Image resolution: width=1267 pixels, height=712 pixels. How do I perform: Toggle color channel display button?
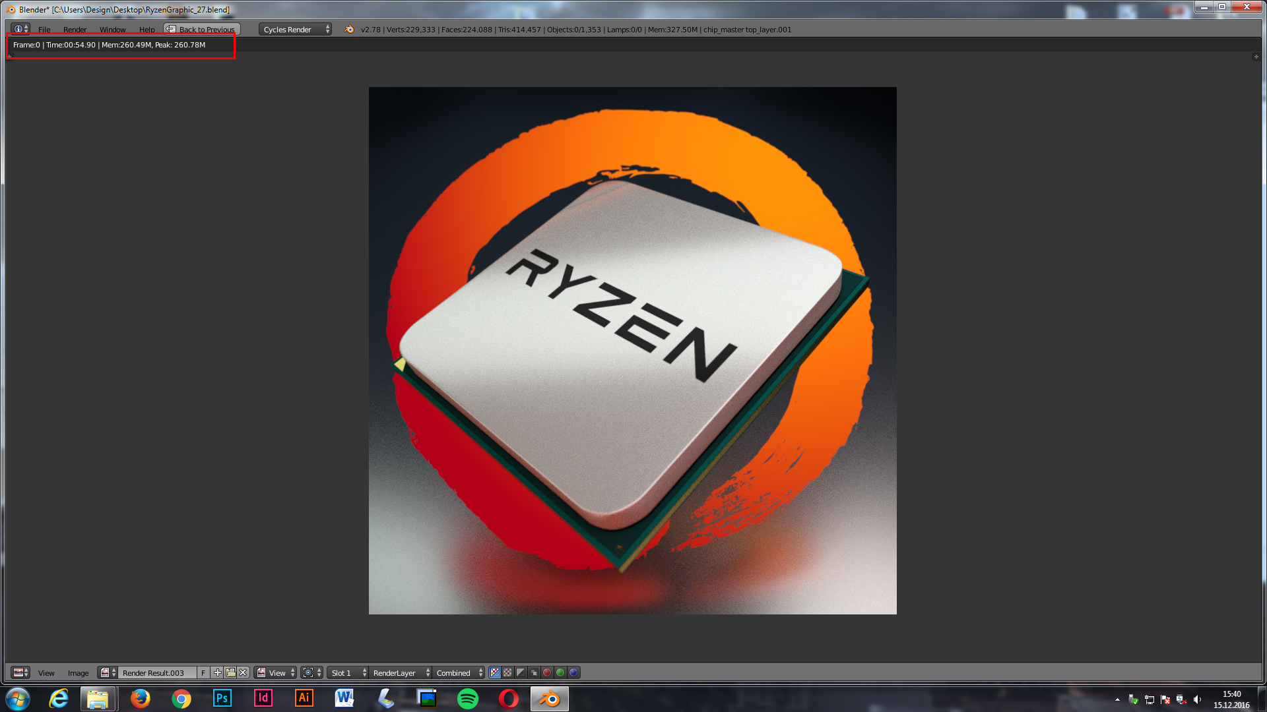point(507,672)
